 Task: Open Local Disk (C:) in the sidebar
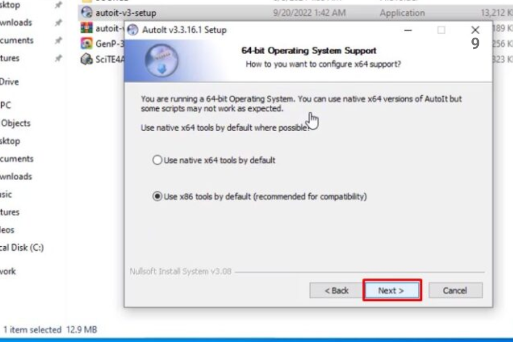[x=22, y=247]
